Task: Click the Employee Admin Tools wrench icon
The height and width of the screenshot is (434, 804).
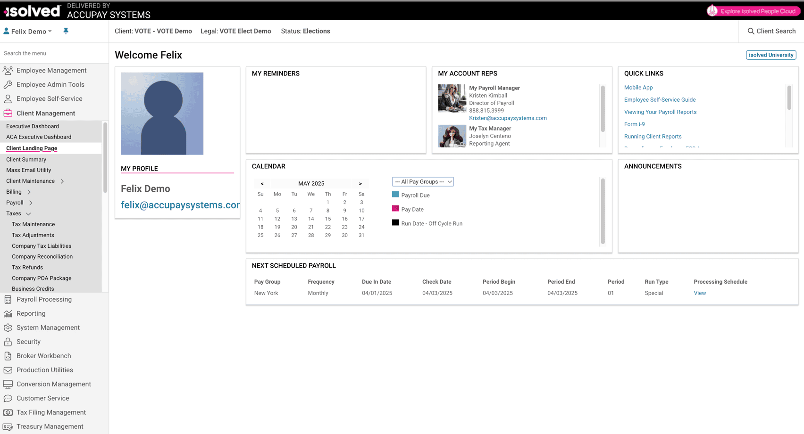Action: 8,85
